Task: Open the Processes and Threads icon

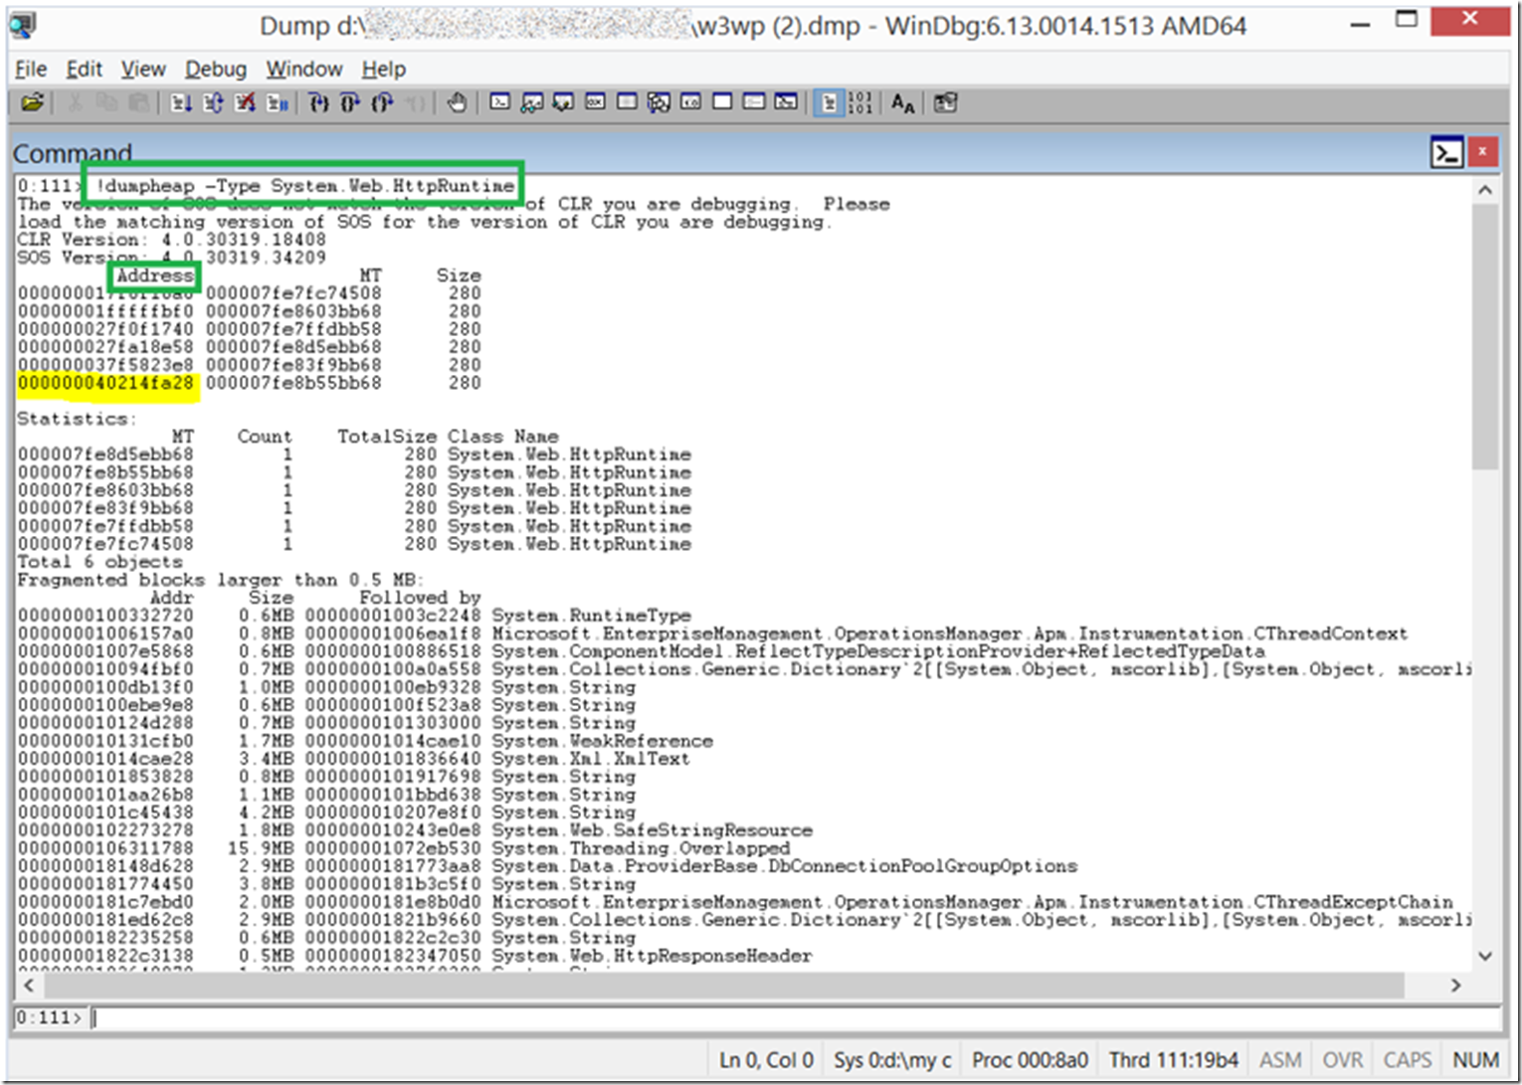Action: coord(754,102)
